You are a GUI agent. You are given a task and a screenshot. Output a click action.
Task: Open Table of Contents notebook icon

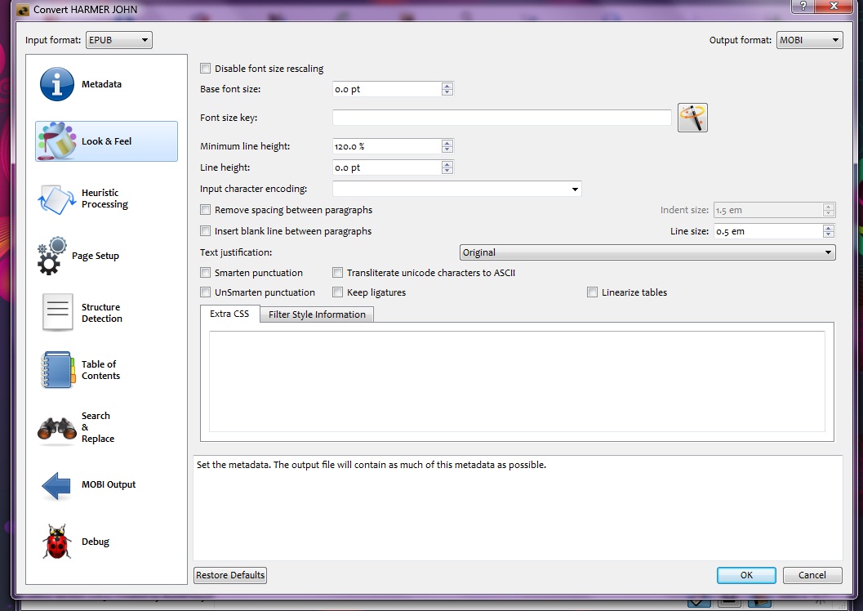[57, 370]
